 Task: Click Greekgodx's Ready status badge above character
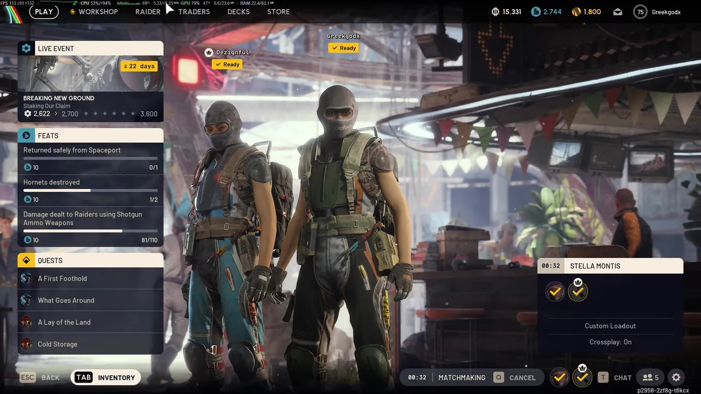(343, 48)
